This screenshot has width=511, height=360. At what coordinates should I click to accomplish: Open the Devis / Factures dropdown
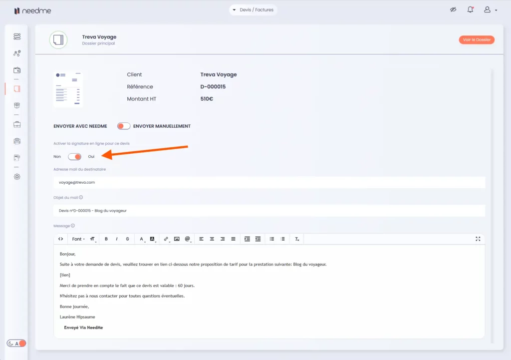coord(253,10)
